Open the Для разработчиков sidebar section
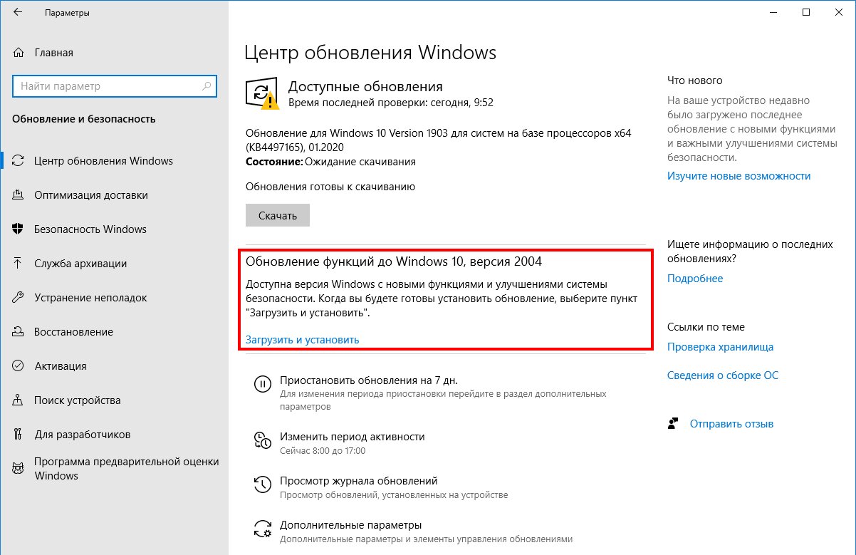856x555 pixels. 82,435
